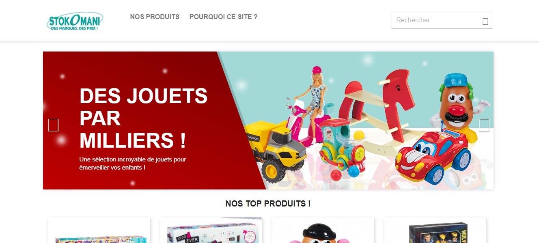Open the Potato Head product card
The width and height of the screenshot is (539, 243).
[323, 230]
